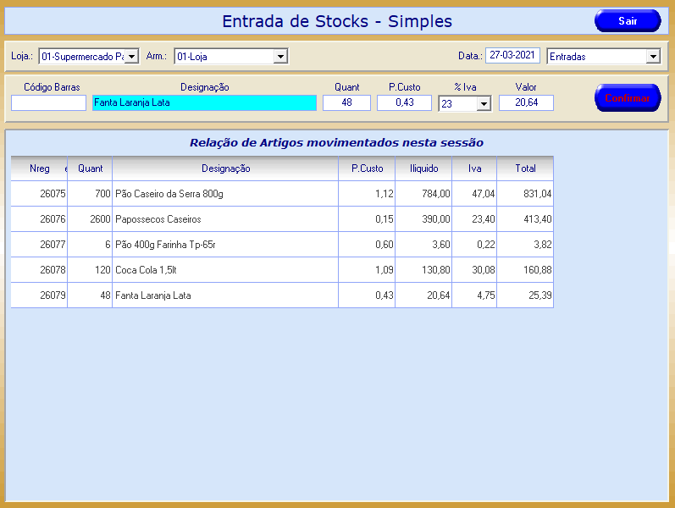
Task: Select the P.Custo input field
Action: click(x=404, y=102)
